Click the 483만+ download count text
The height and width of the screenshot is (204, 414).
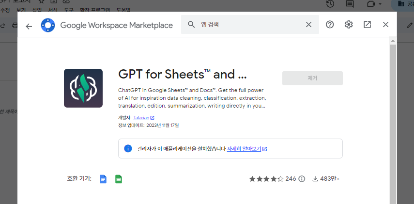pyautogui.click(x=330, y=179)
